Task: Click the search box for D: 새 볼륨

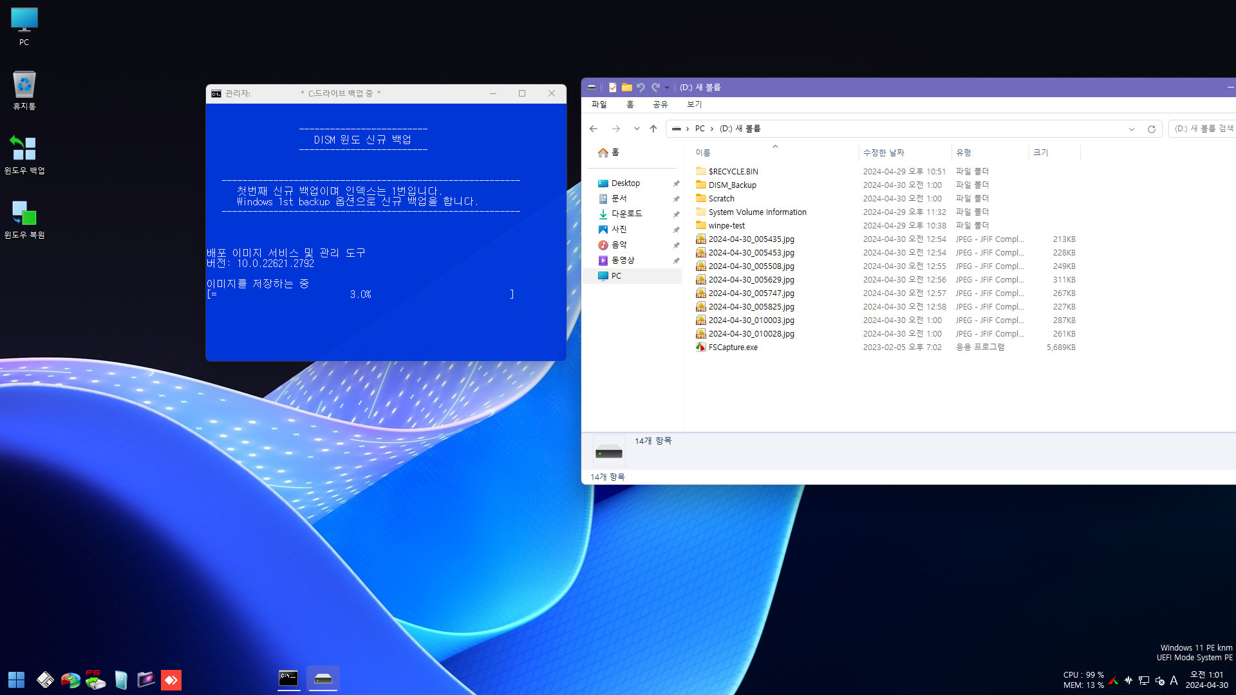Action: (1203, 129)
